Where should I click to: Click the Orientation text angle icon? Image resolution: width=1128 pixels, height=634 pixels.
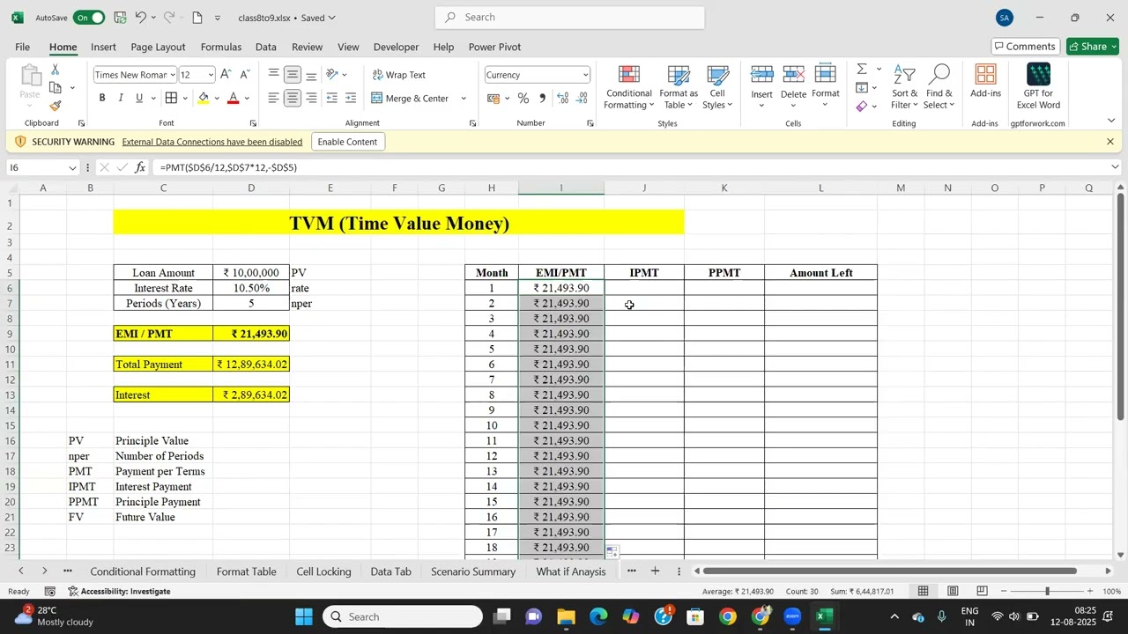coord(332,75)
